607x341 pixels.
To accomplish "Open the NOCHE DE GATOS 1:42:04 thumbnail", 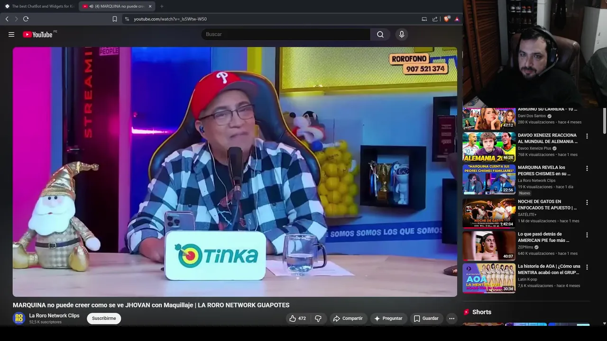I will [489, 213].
